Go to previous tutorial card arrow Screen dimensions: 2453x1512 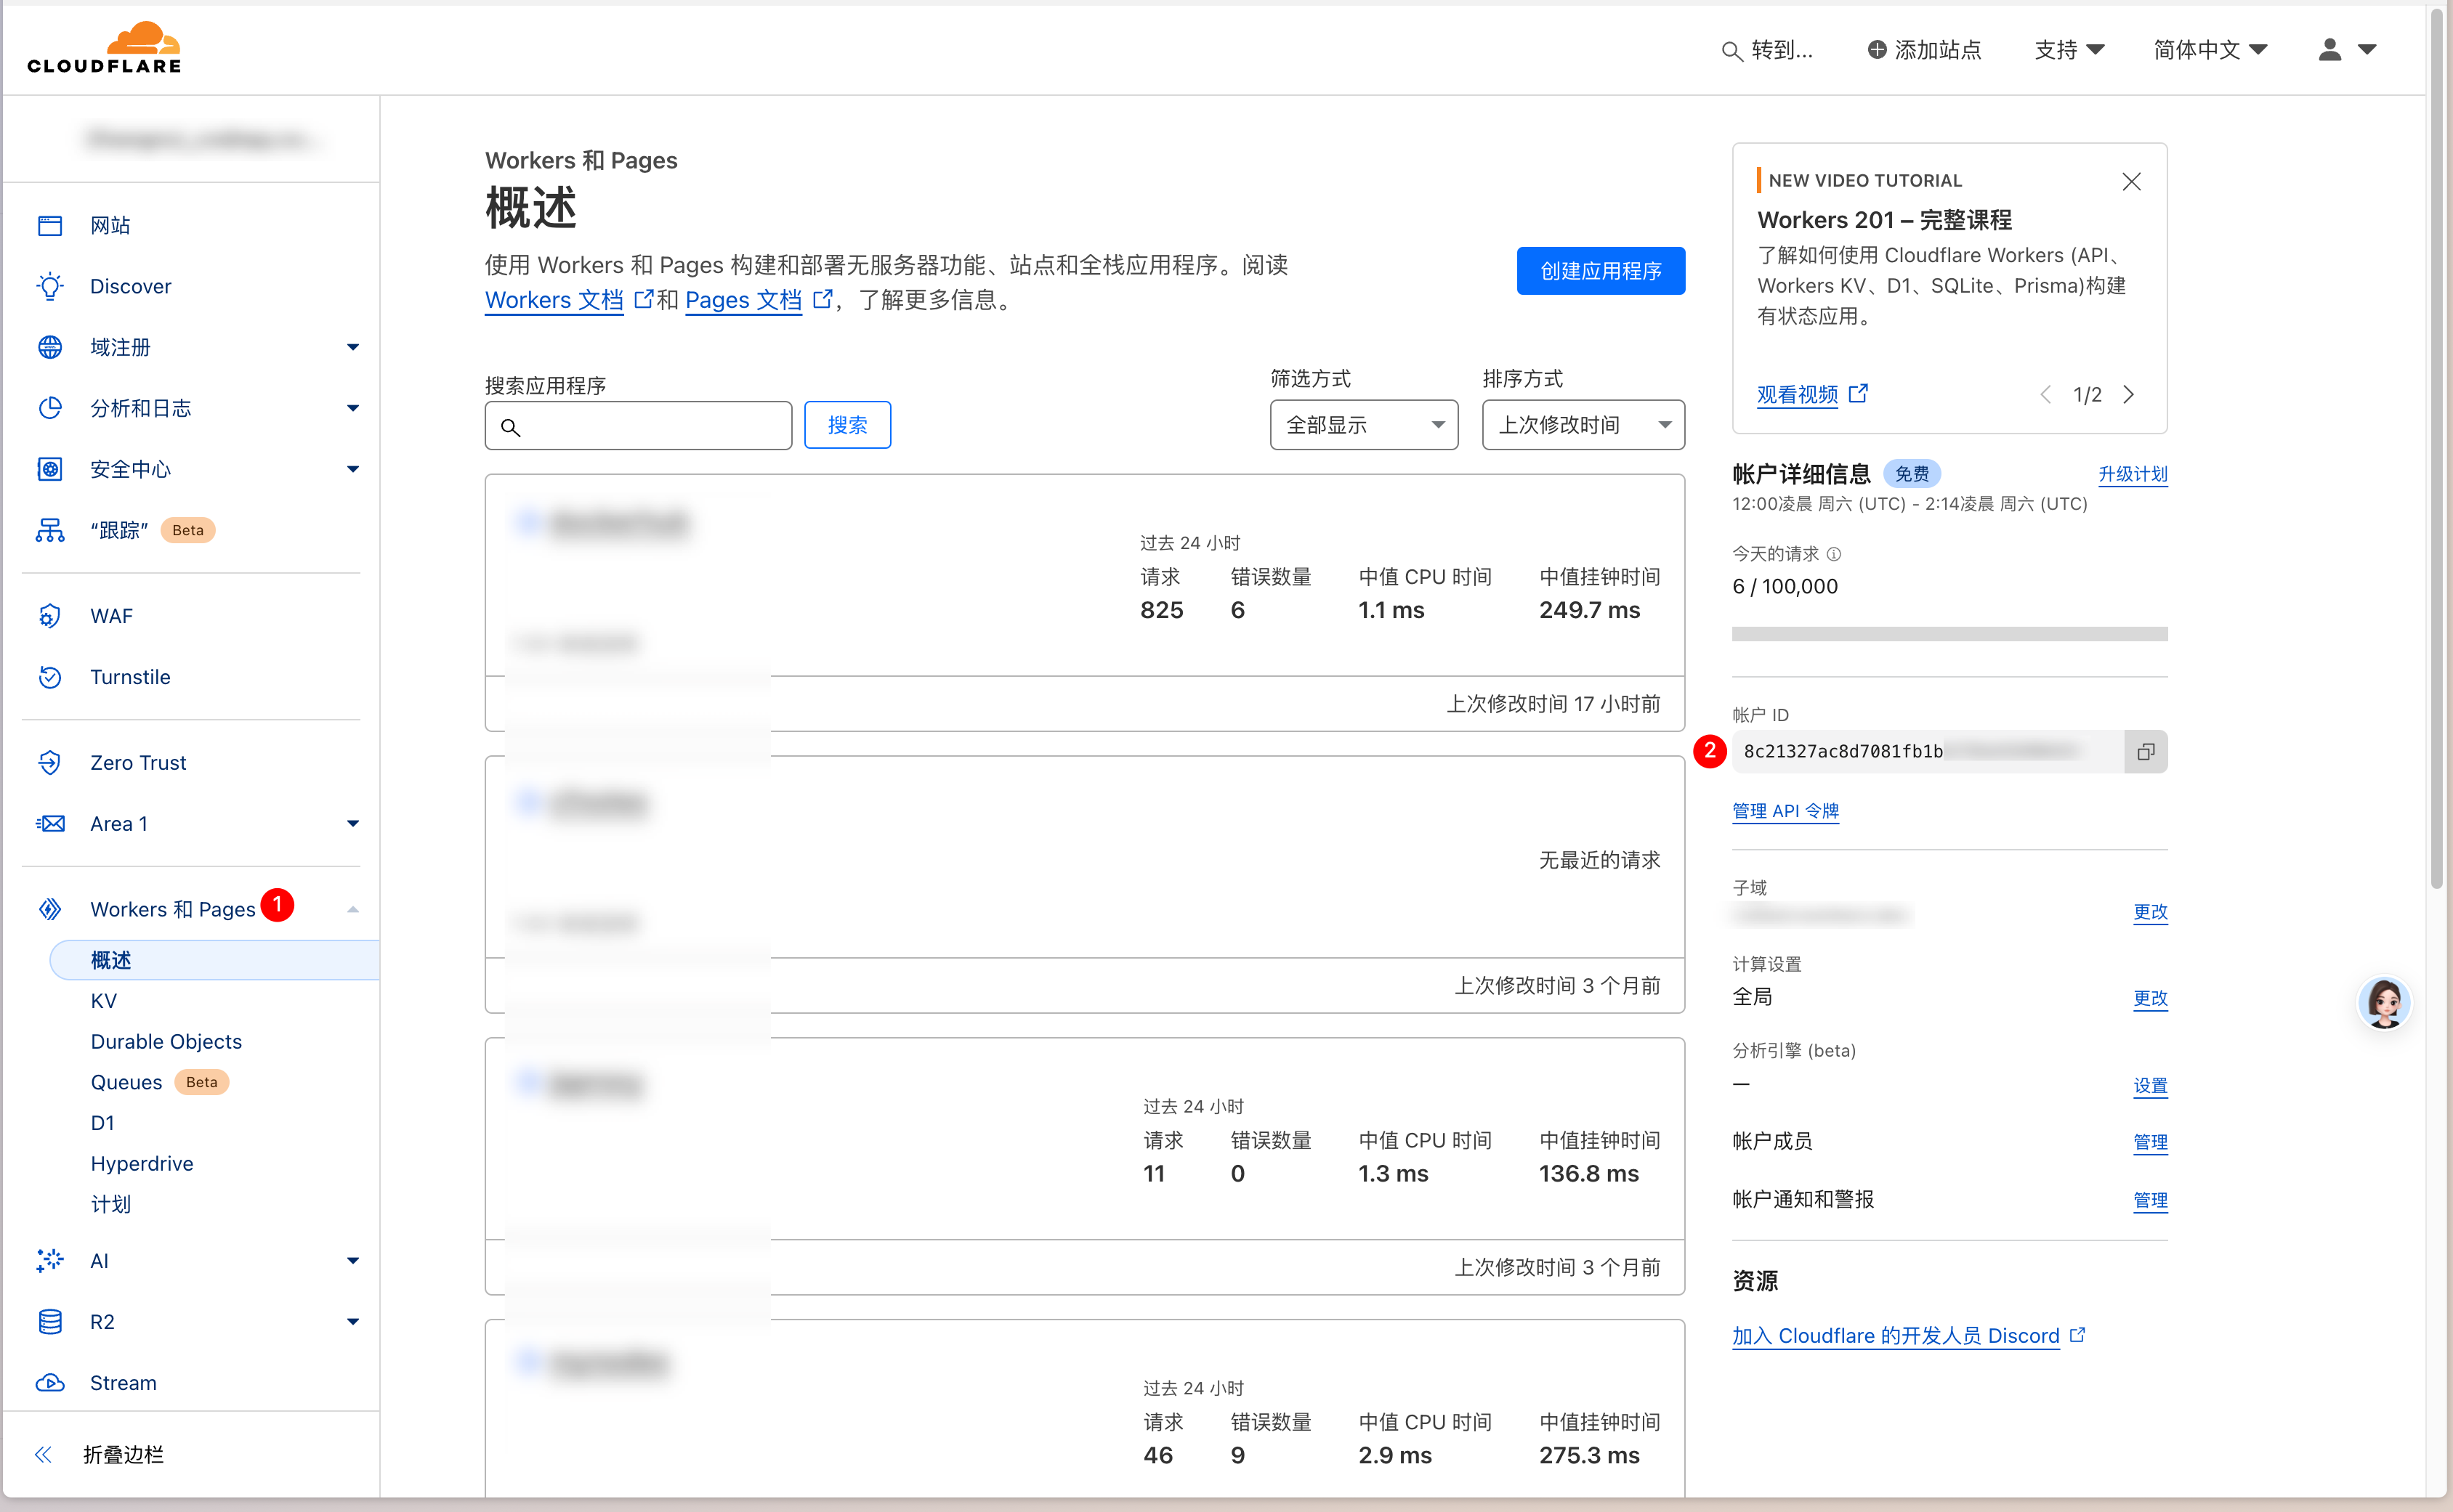[x=2046, y=395]
